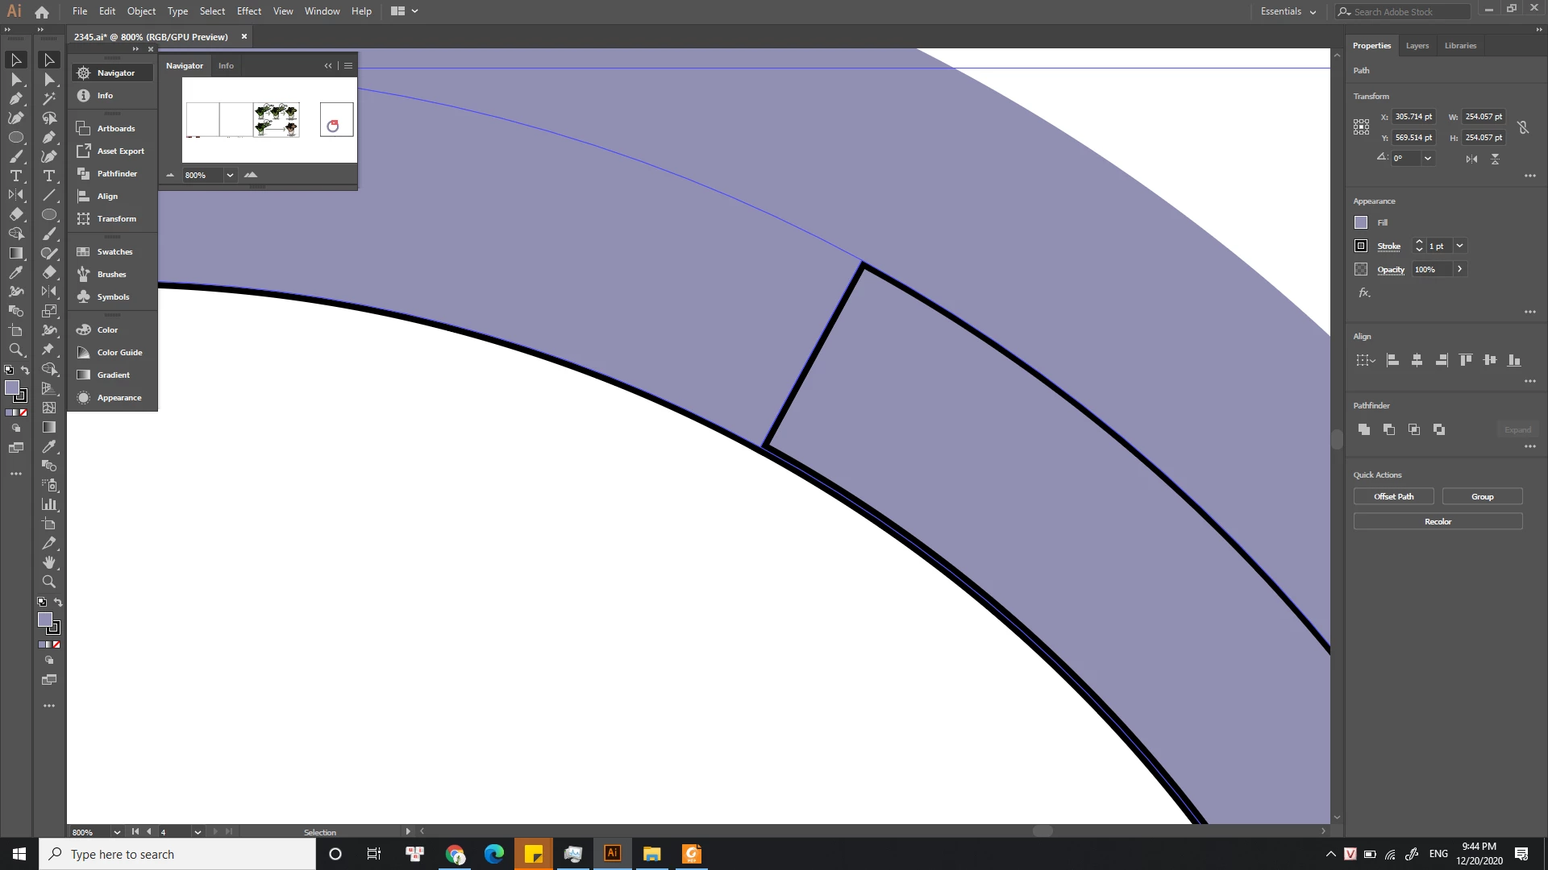The image size is (1548, 870).
Task: Open Navigator zoom level dropdown
Action: click(x=230, y=175)
